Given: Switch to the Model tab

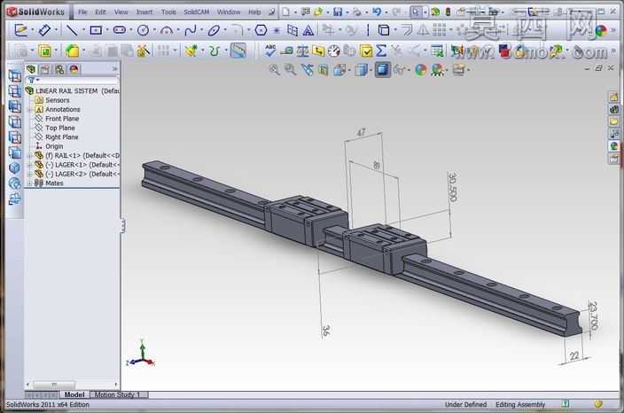Looking at the screenshot, I should tap(74, 394).
